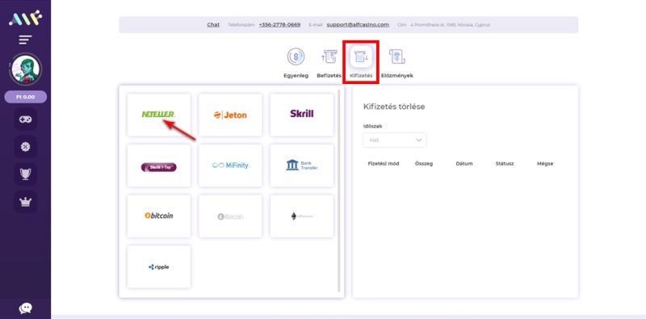Click the Fizetési mód column header
The image size is (646, 319).
click(383, 164)
